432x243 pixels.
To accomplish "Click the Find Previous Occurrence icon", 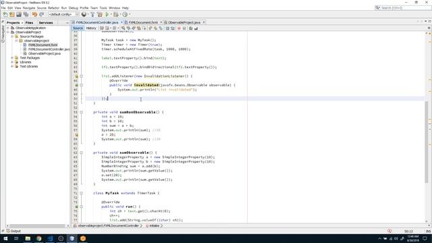I will (x=128, y=28).
